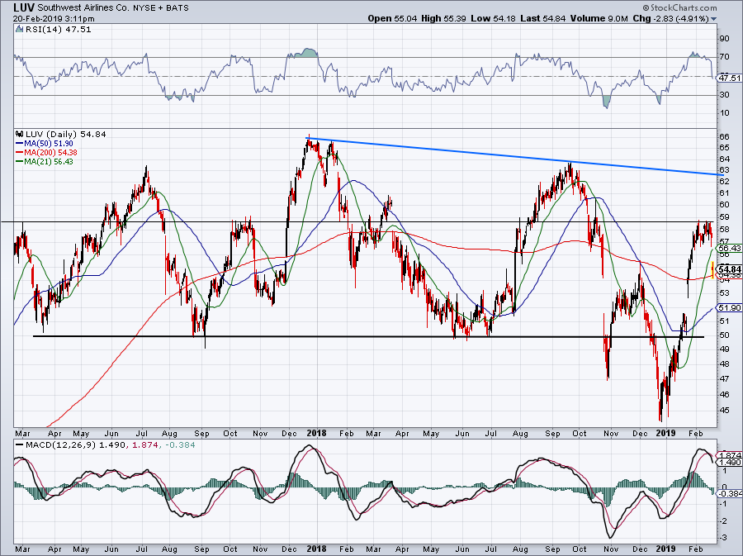Click the LUV ticker symbol in header
This screenshot has height=556, width=743.
click(x=24, y=7)
